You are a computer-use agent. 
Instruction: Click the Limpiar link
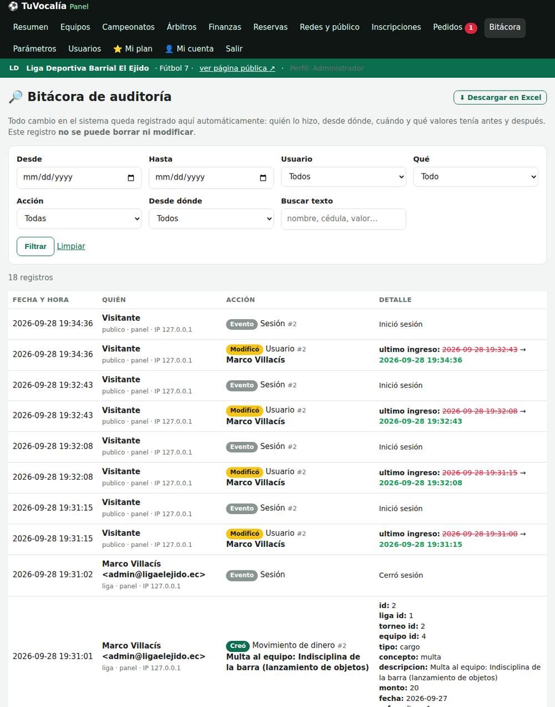71,246
